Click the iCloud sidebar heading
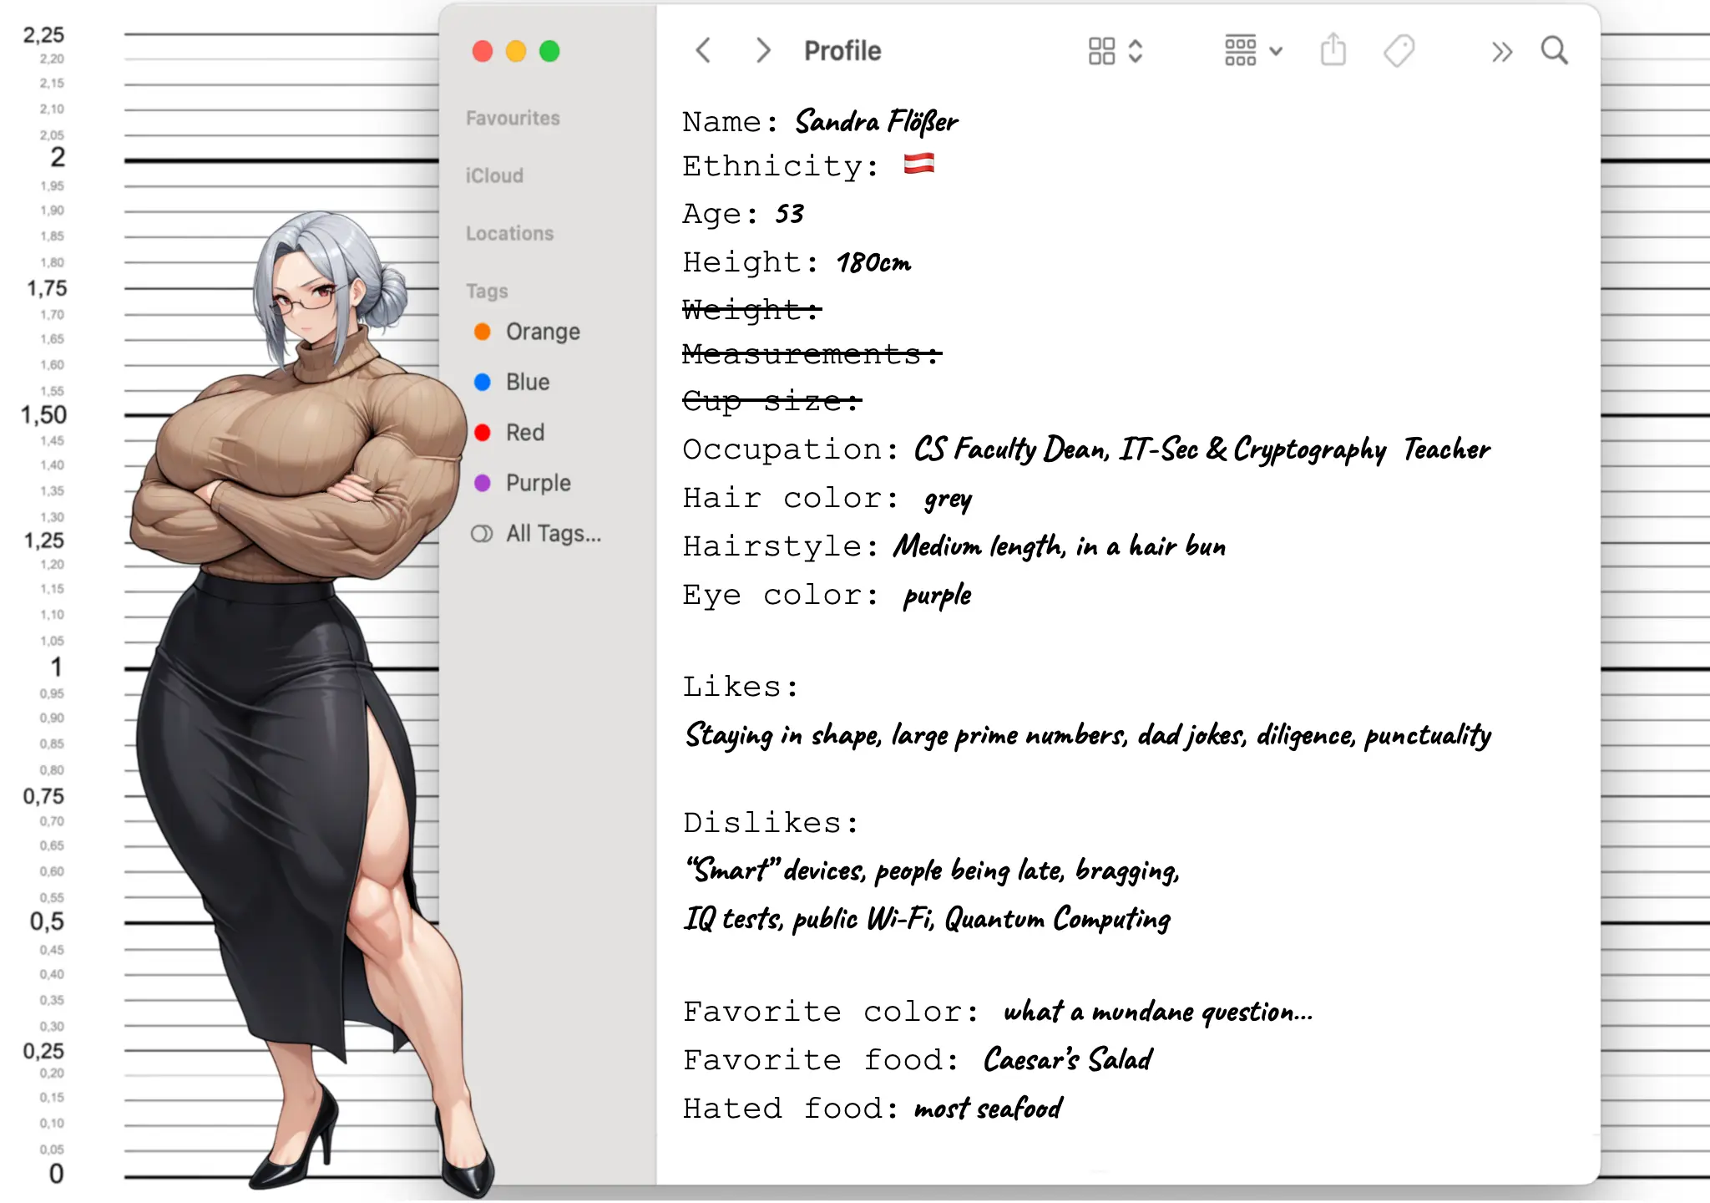Viewport: 1710px width, 1203px height. 494,175
